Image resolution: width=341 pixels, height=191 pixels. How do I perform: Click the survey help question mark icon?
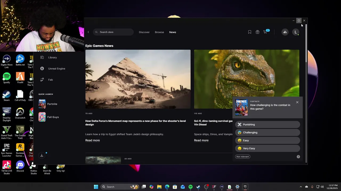point(298,157)
